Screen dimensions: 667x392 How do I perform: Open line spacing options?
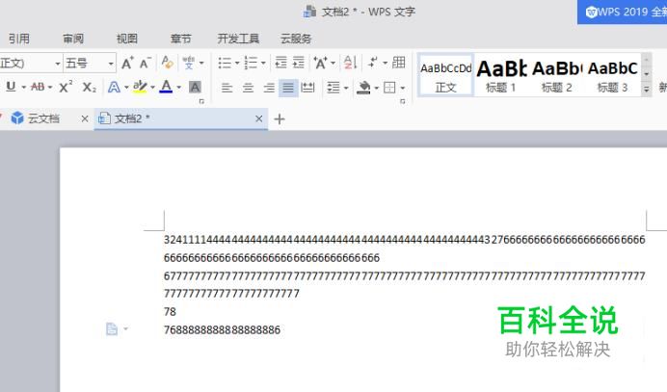click(333, 88)
